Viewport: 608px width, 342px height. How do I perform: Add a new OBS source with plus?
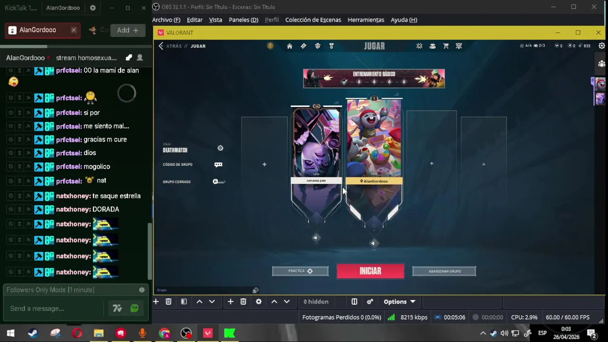point(230,302)
